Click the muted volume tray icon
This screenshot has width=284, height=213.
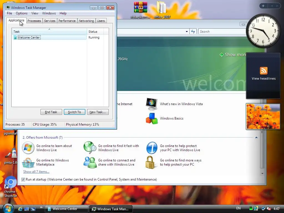269,209
